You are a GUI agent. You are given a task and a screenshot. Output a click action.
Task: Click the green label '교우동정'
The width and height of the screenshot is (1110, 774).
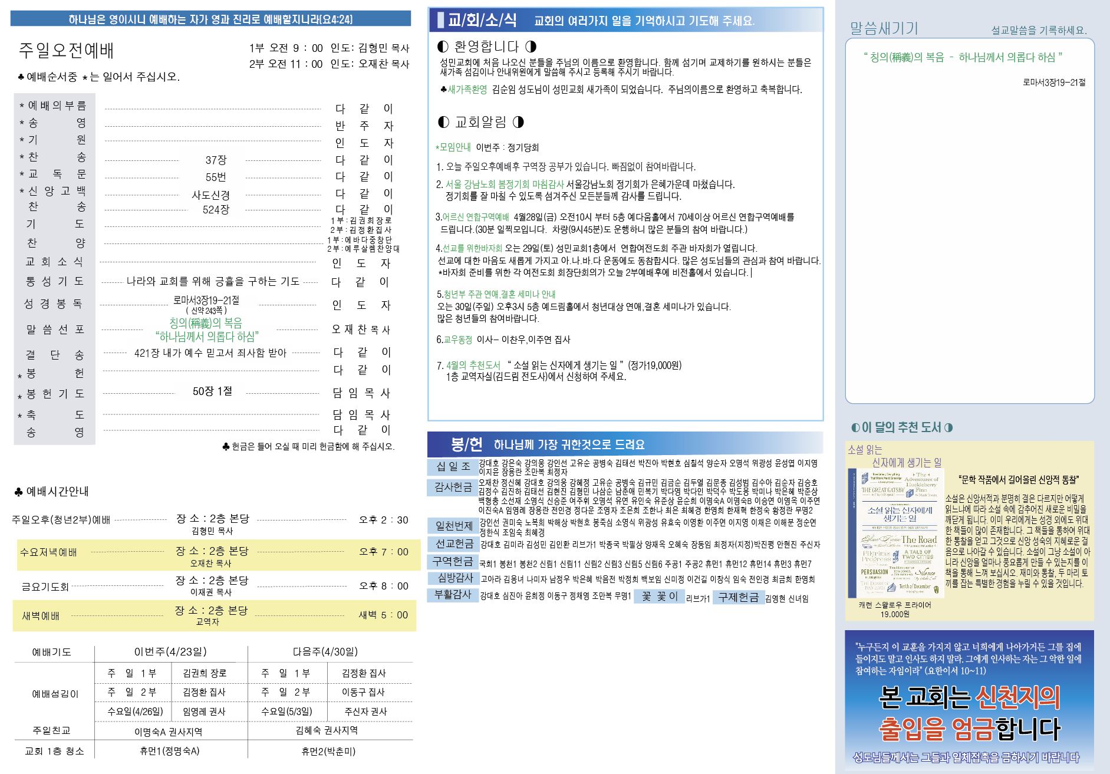(x=458, y=340)
